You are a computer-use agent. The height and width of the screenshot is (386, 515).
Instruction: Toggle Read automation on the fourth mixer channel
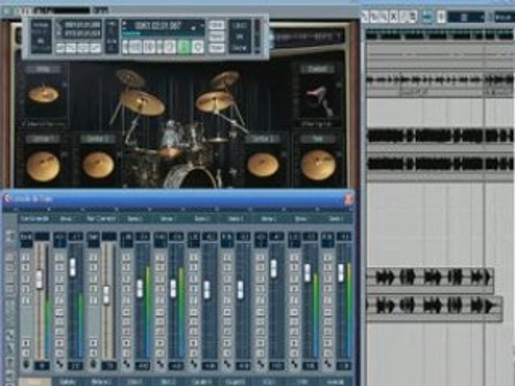tap(127, 279)
